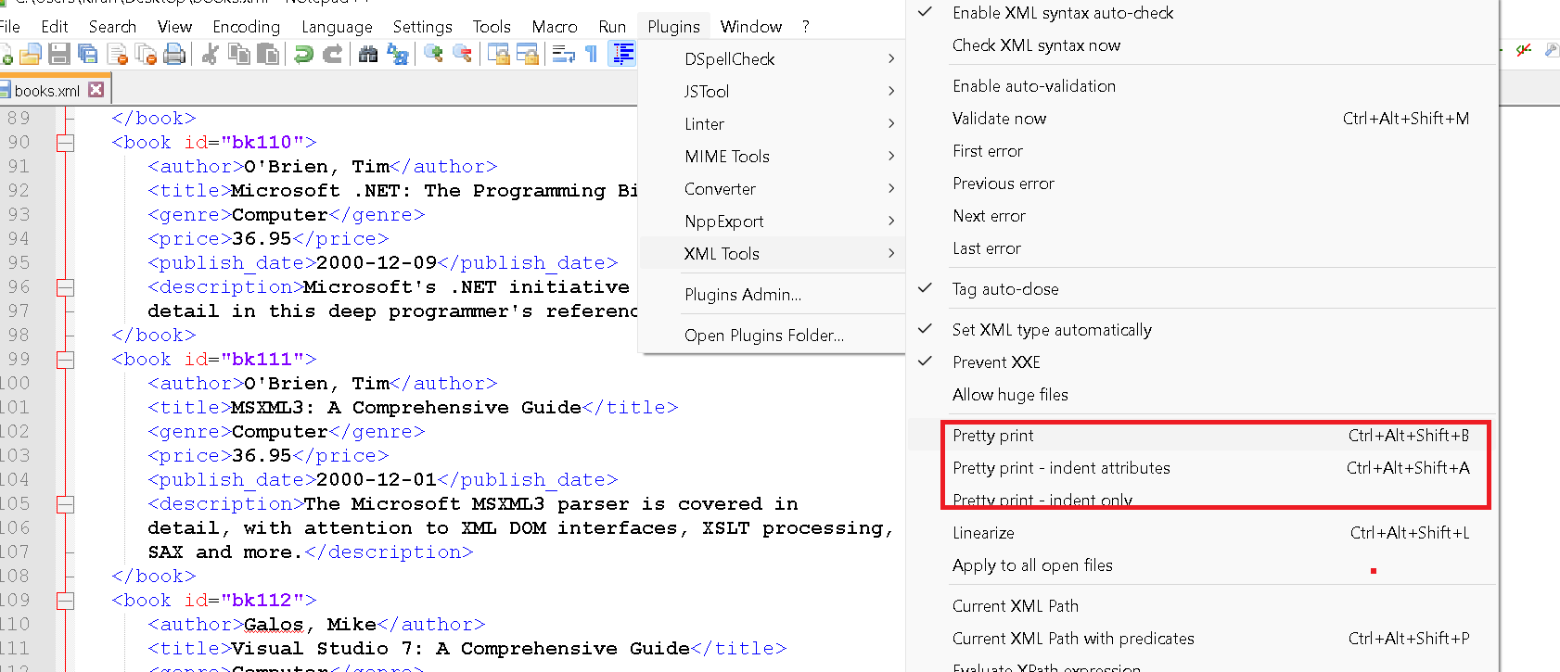Click the Save All toolbar icon
The height and width of the screenshot is (672, 1560).
tap(88, 55)
